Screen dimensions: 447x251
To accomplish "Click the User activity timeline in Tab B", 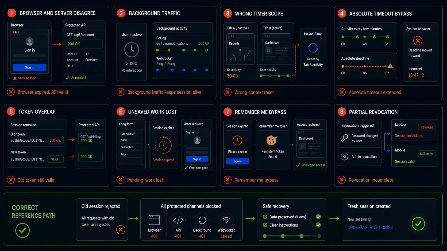I will click(275, 76).
